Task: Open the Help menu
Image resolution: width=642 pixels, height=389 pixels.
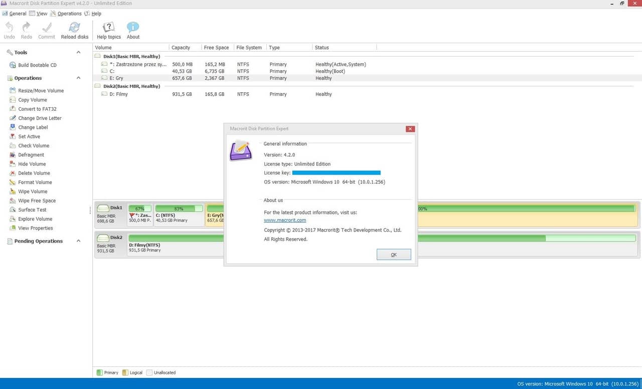Action: 93,14
